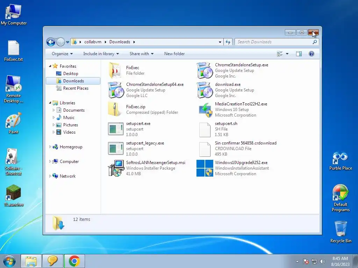Show the preview pane icon
The width and height of the screenshot is (358, 268).
(x=299, y=54)
